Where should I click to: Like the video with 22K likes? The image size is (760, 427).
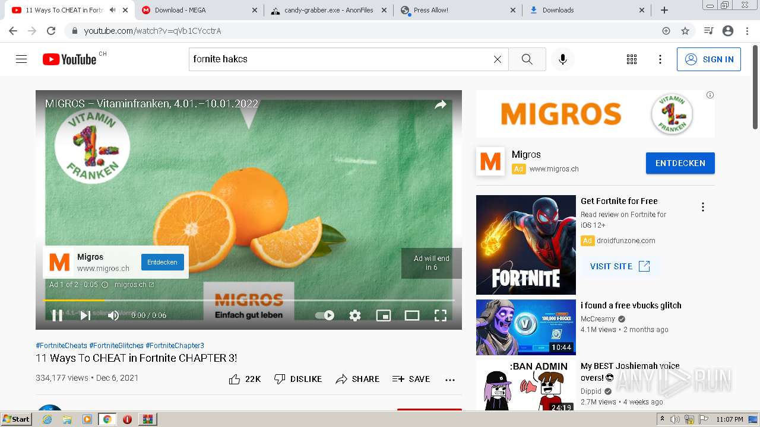[x=245, y=379]
